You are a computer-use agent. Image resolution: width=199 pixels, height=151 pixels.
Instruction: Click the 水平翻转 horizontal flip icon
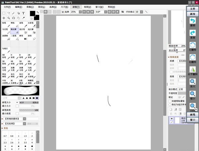point(192,70)
